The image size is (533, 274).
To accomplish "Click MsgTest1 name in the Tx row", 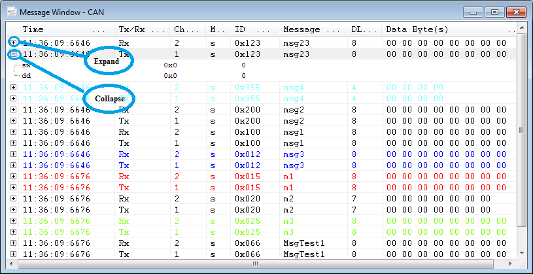I will pos(304,254).
